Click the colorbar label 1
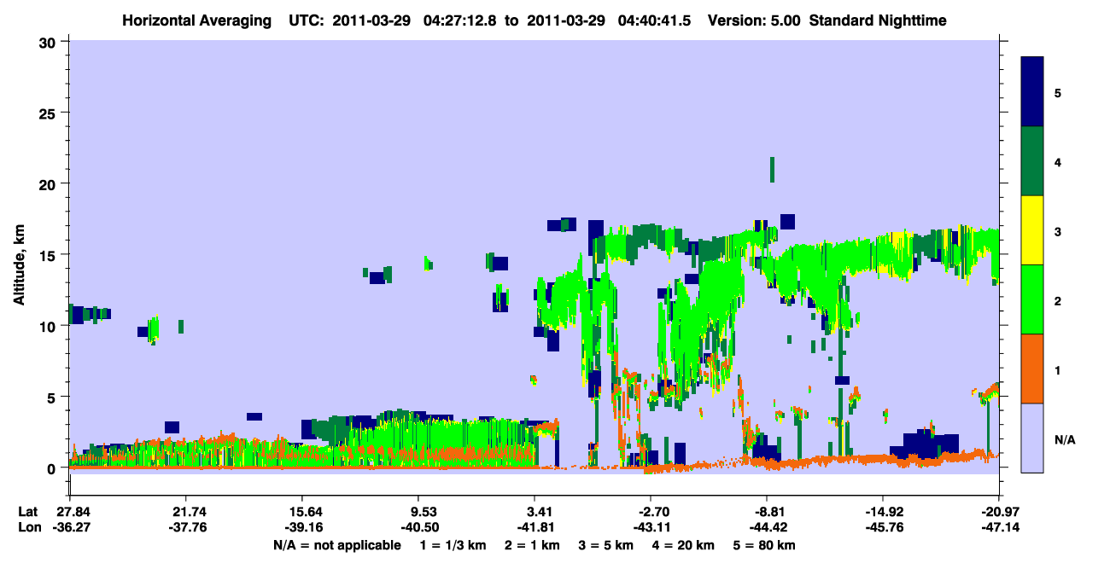The height and width of the screenshot is (569, 1110). [1058, 369]
